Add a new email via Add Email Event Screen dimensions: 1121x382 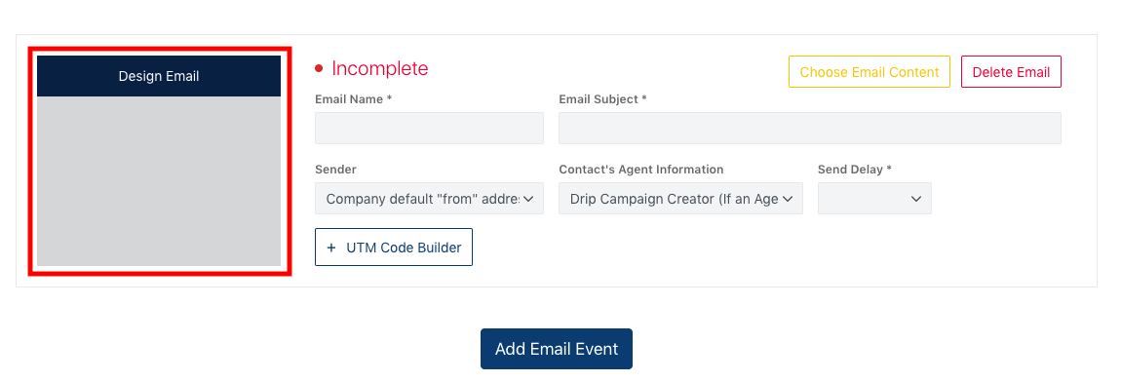point(557,349)
